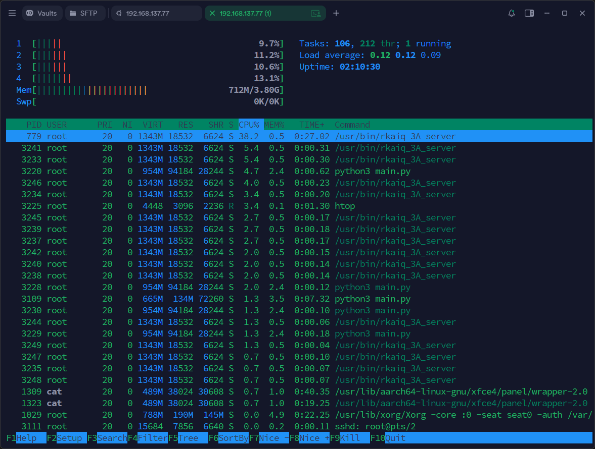Click the notifications bell icon
This screenshot has height=449, width=595.
coord(512,13)
